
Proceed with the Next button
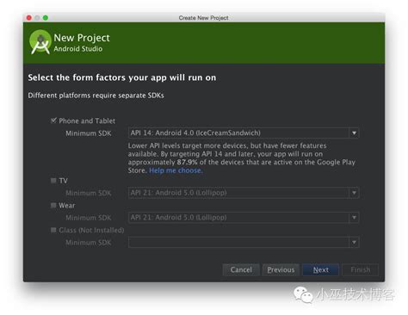320,269
